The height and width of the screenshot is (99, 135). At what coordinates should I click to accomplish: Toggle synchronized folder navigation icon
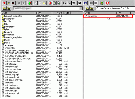(x=102, y=3)
